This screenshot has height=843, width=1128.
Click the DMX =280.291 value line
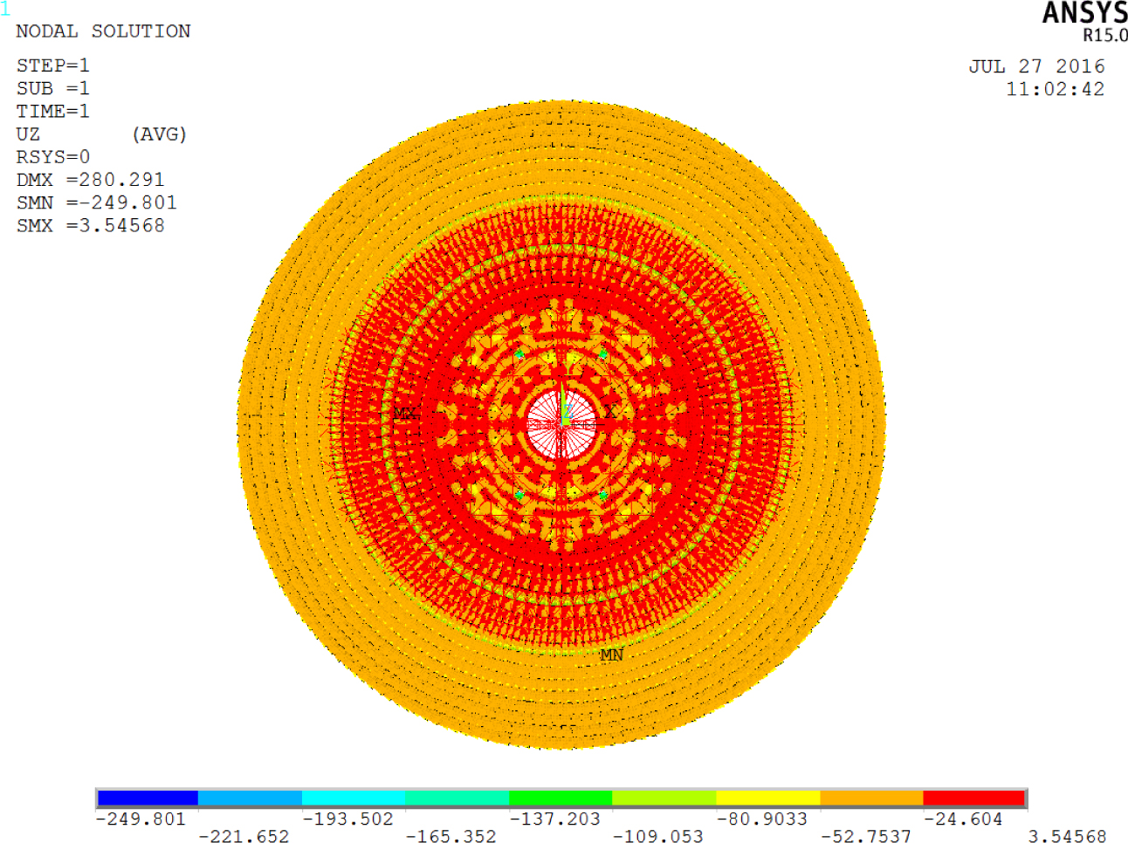[90, 180]
